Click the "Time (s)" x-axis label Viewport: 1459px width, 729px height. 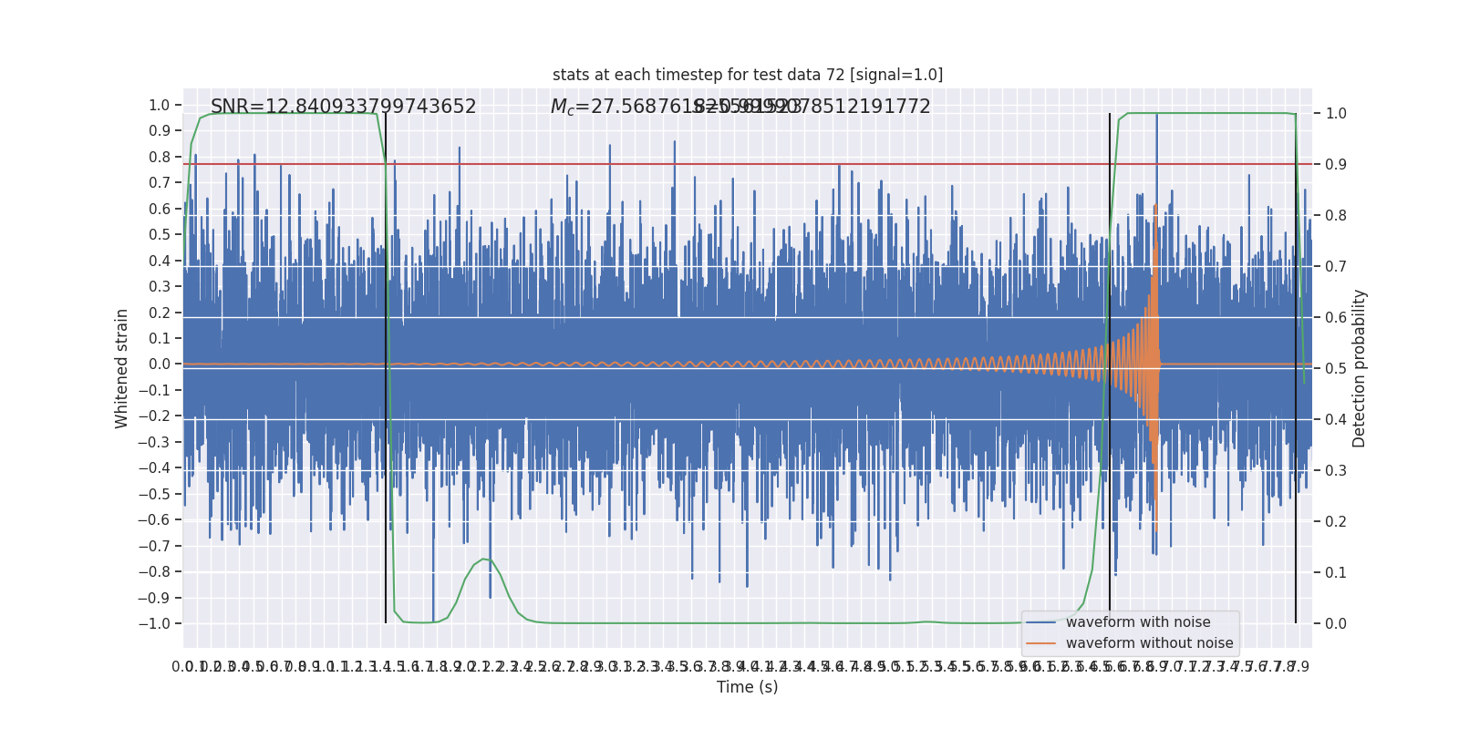click(747, 687)
